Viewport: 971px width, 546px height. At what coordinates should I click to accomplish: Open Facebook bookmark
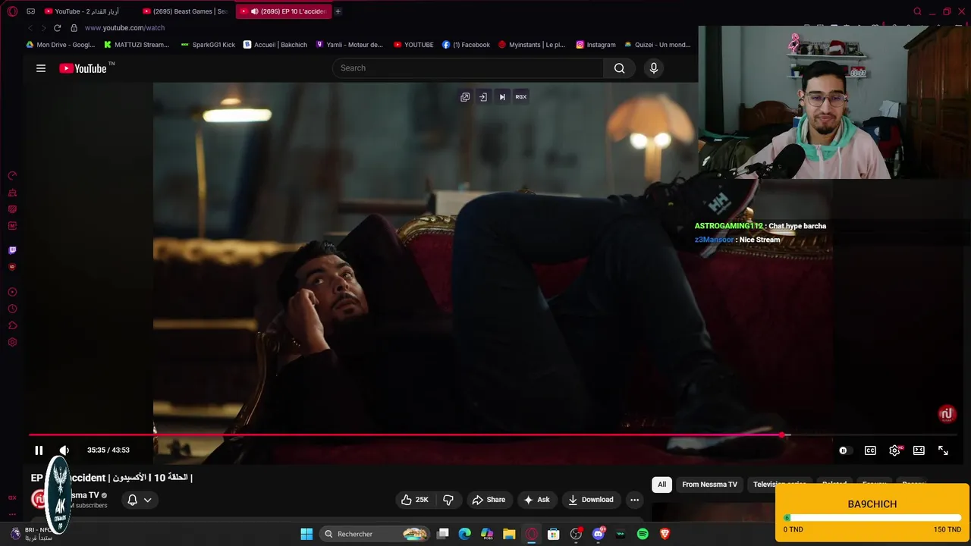pyautogui.click(x=466, y=45)
